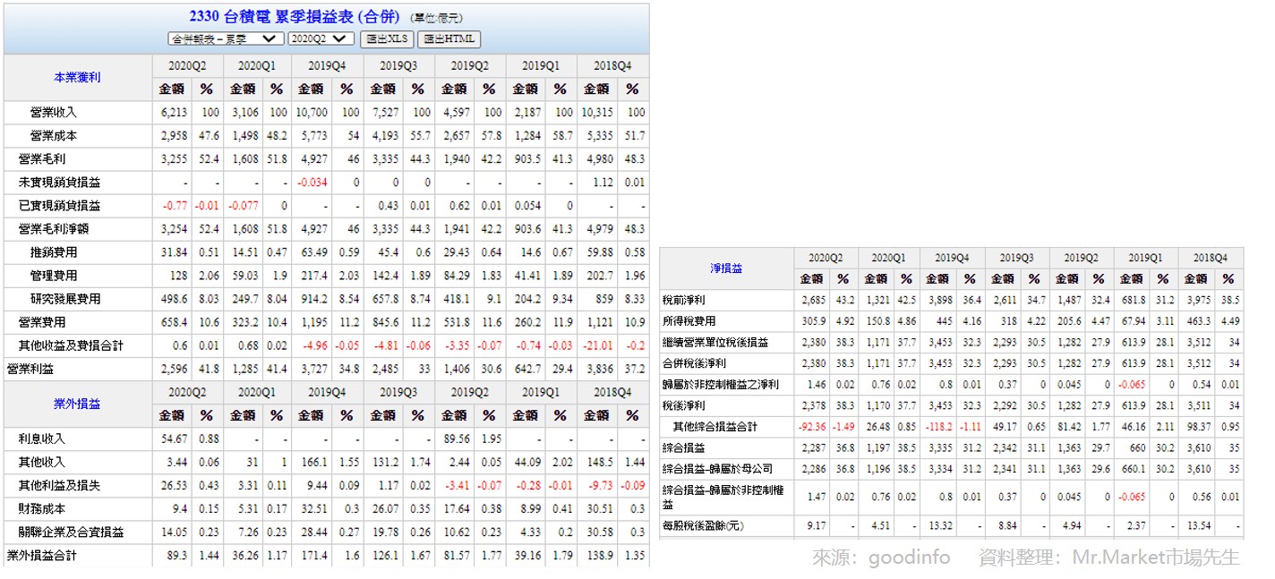Select the 稅前淨利 row label
The image size is (1275, 579).
pos(683,300)
